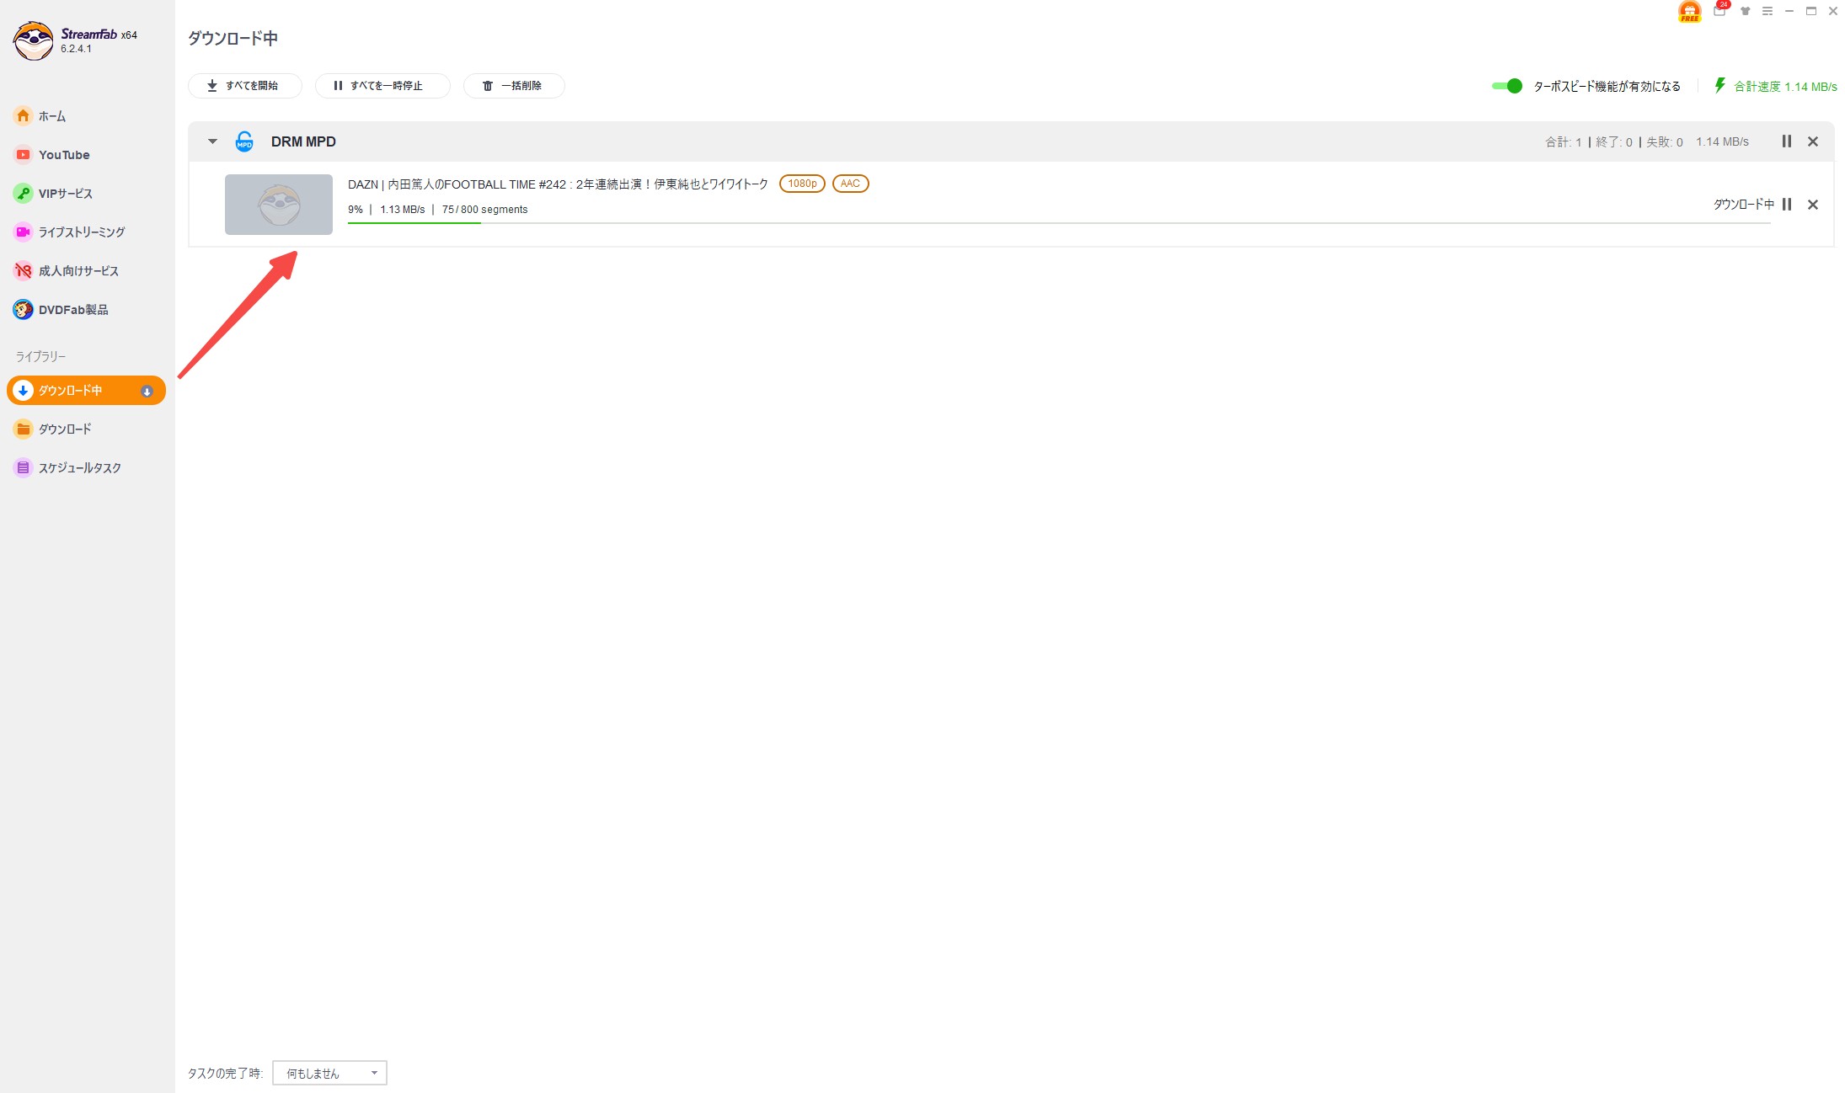Click the DAZN FOOTBALL TIME #242 title
Image resolution: width=1845 pixels, height=1093 pixels.
558,184
